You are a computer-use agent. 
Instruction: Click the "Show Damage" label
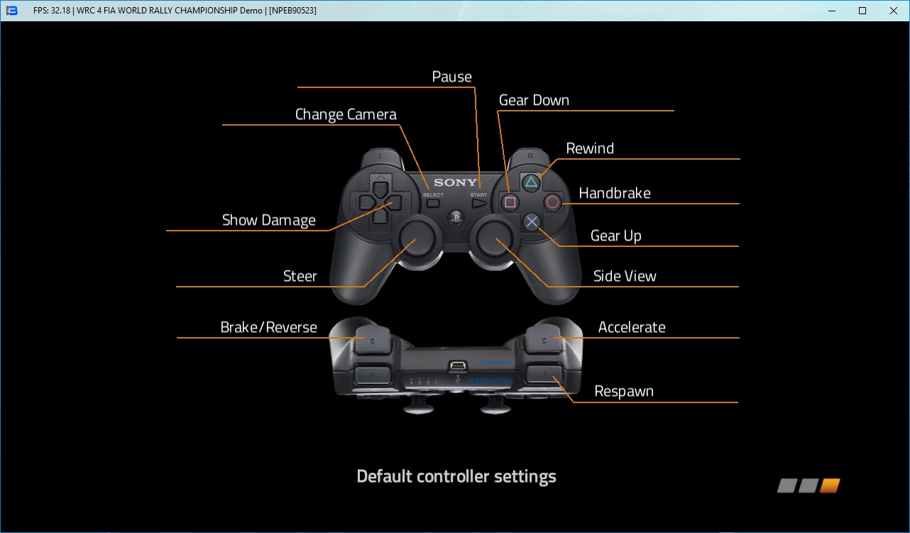[x=269, y=220]
